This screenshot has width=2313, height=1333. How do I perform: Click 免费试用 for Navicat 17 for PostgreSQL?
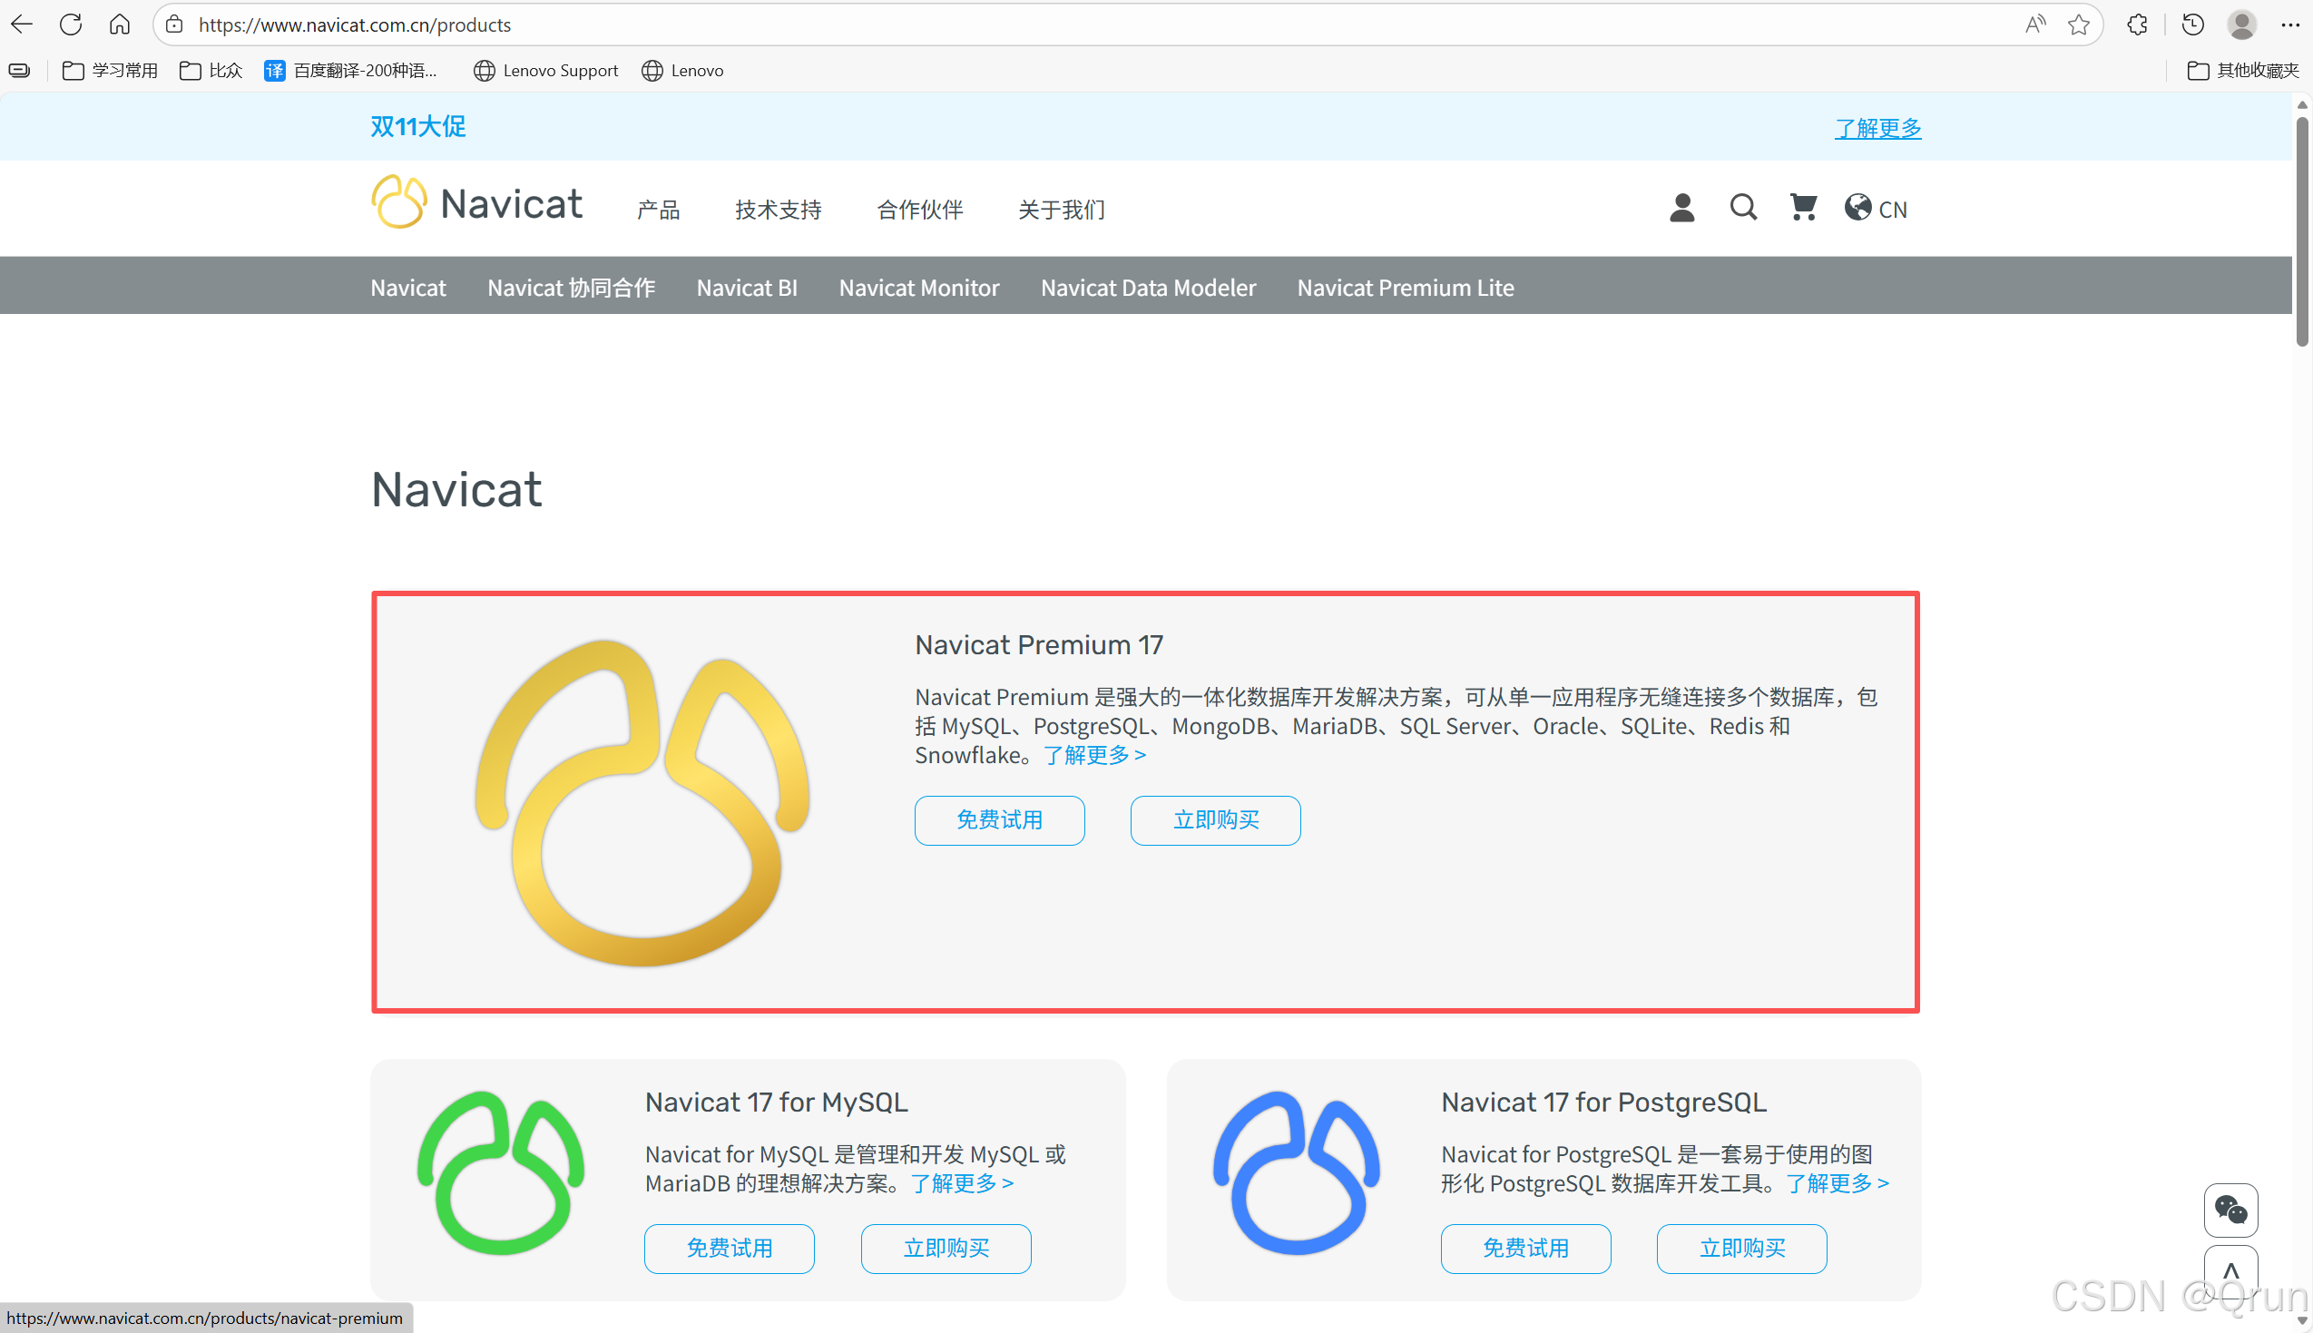1526,1249
